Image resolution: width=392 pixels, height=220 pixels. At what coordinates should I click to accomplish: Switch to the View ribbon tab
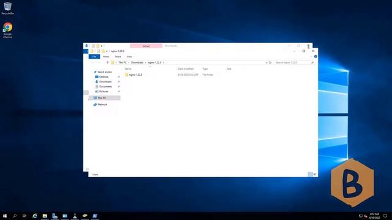point(129,57)
